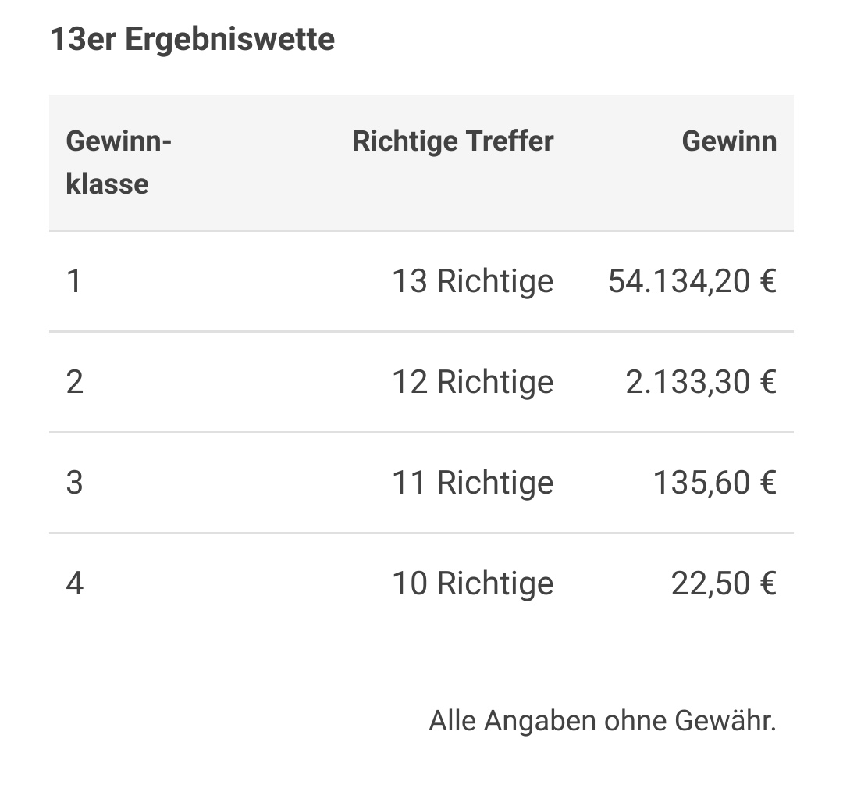Click the 2.133,30 € prize amount

point(701,382)
